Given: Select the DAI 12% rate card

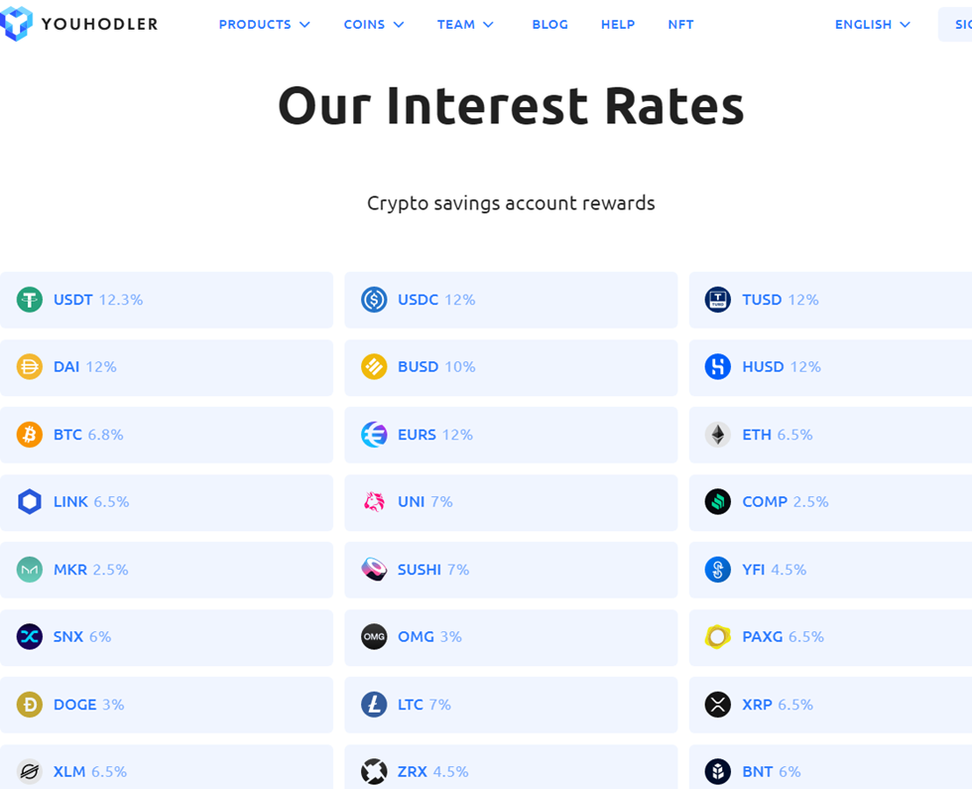Looking at the screenshot, I should [167, 367].
